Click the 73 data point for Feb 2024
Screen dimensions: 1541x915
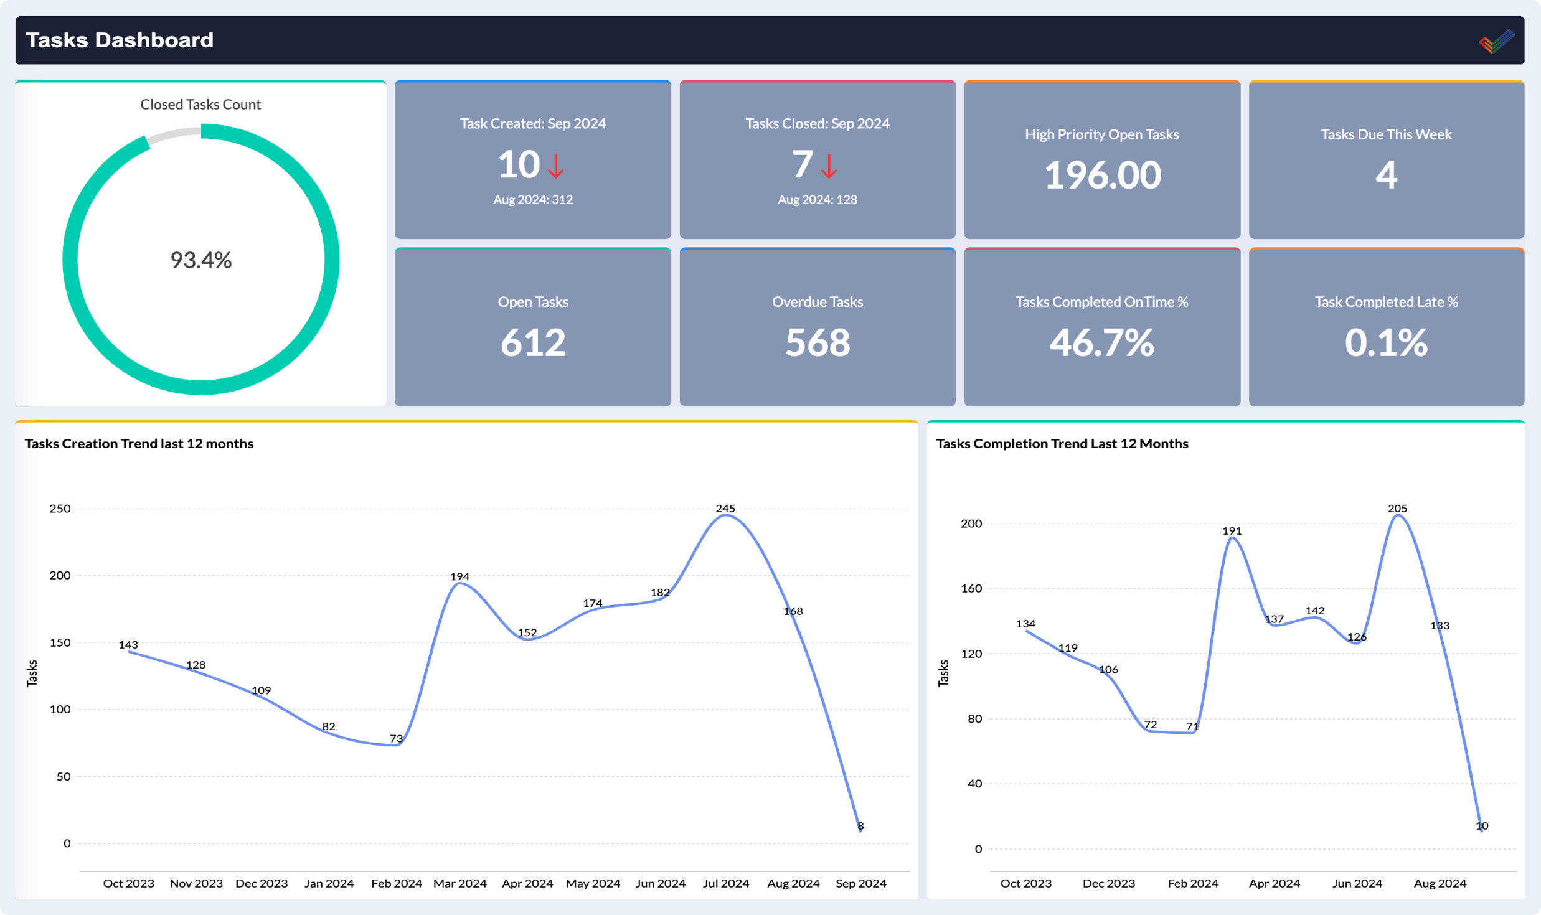[397, 744]
